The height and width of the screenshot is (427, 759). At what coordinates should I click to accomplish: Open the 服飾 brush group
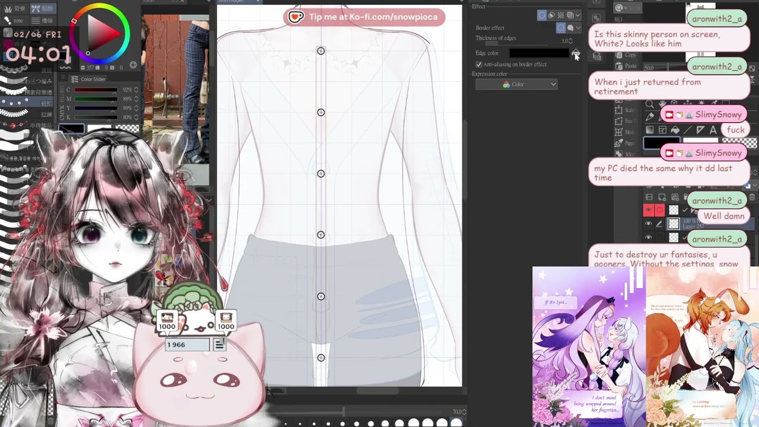43,8
